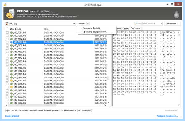Click the green status icon of _MG_7094.JPG
Viewport: 185px width, 121px height.
point(11,39)
